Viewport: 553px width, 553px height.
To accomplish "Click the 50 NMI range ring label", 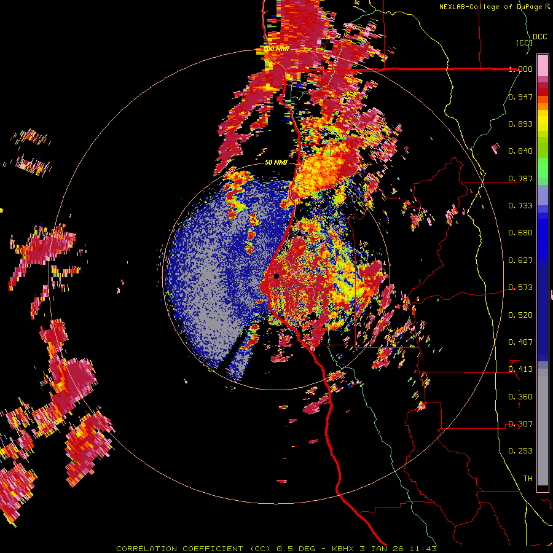I will coord(276,163).
